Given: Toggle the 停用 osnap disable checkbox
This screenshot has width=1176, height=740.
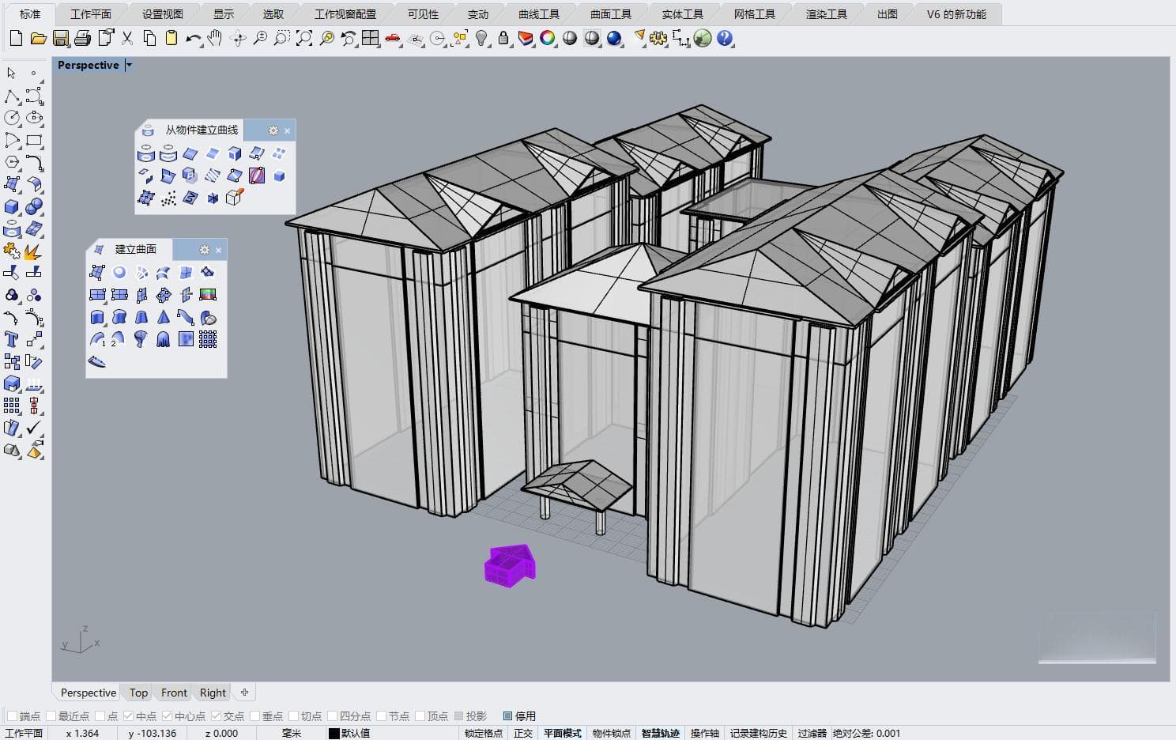Looking at the screenshot, I should tap(507, 715).
